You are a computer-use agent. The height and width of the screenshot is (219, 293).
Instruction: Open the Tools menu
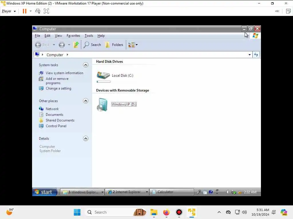pos(89,36)
